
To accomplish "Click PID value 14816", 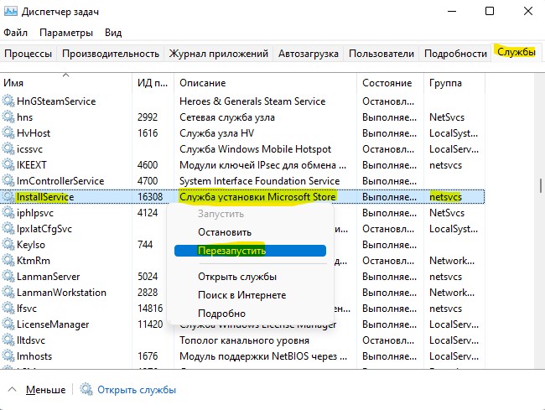I will [150, 309].
